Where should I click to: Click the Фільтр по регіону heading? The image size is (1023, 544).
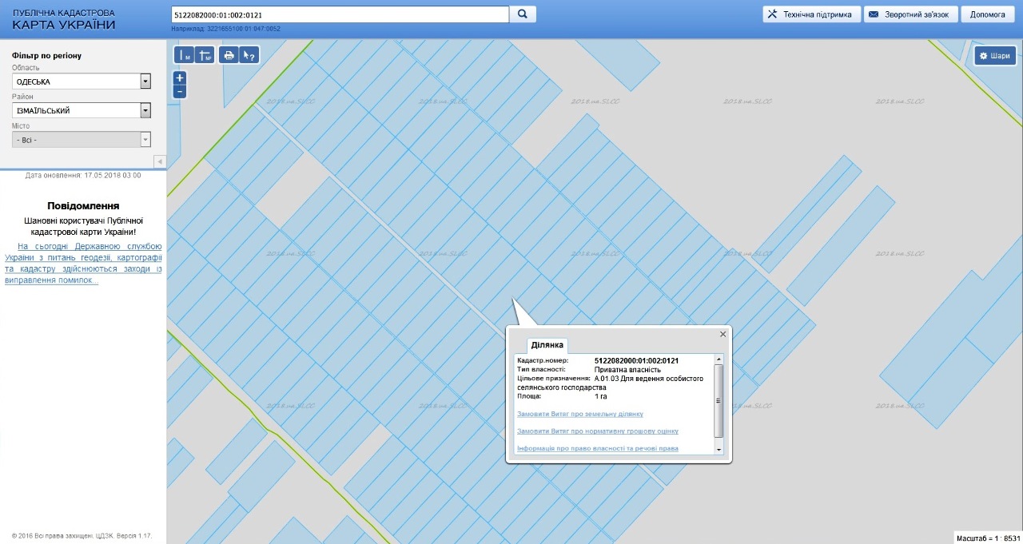click(x=47, y=56)
